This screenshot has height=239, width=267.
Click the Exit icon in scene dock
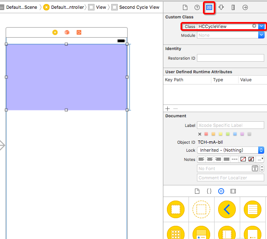(79, 32)
